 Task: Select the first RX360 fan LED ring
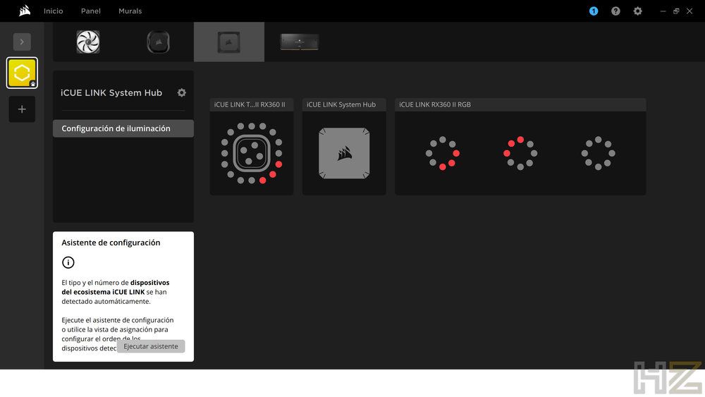pos(443,153)
